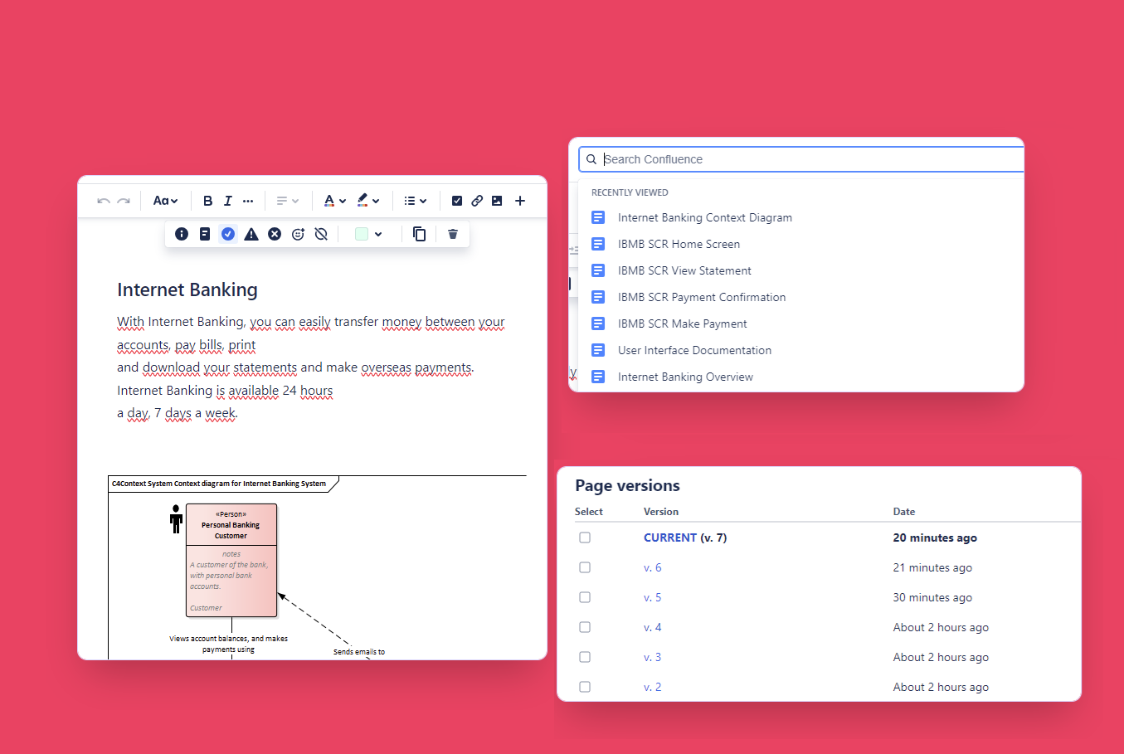1124x754 pixels.
Task: Redo the last edit in the editor
Action: coord(124,201)
